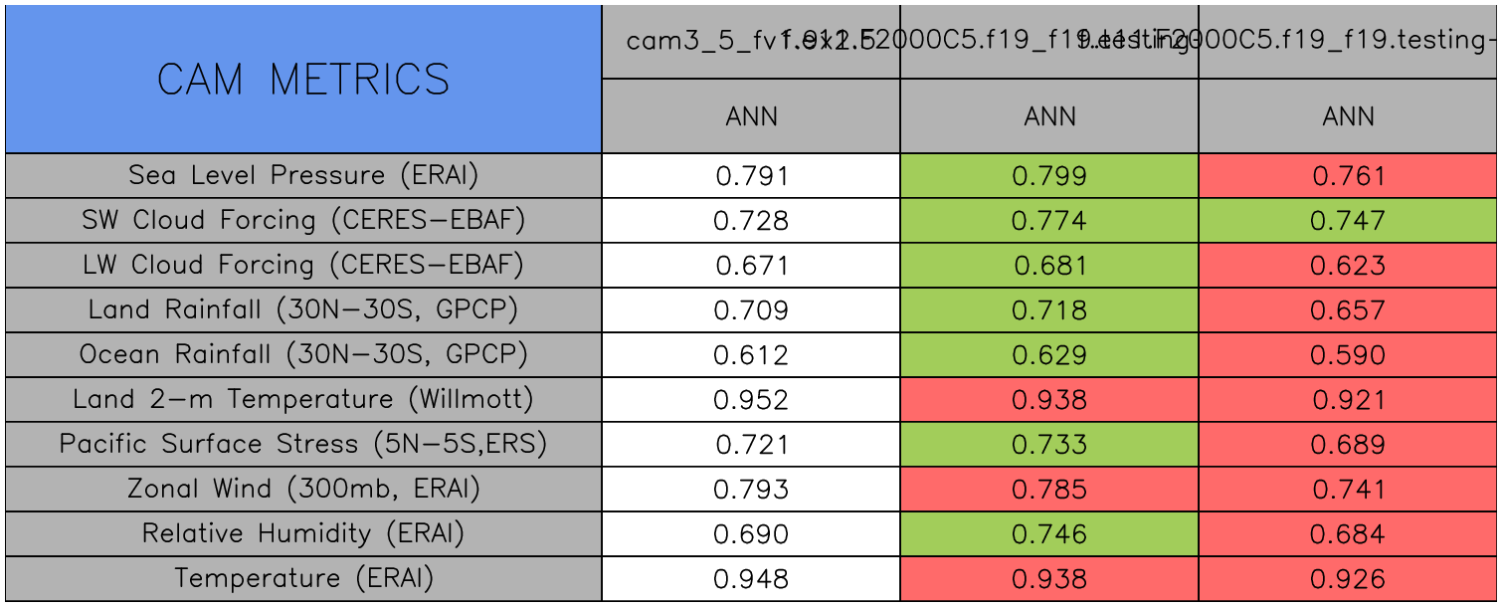Click the Zonal Wind (300mb, ERAI) label
Viewport: 1502px width, 607px height.
pos(303,490)
